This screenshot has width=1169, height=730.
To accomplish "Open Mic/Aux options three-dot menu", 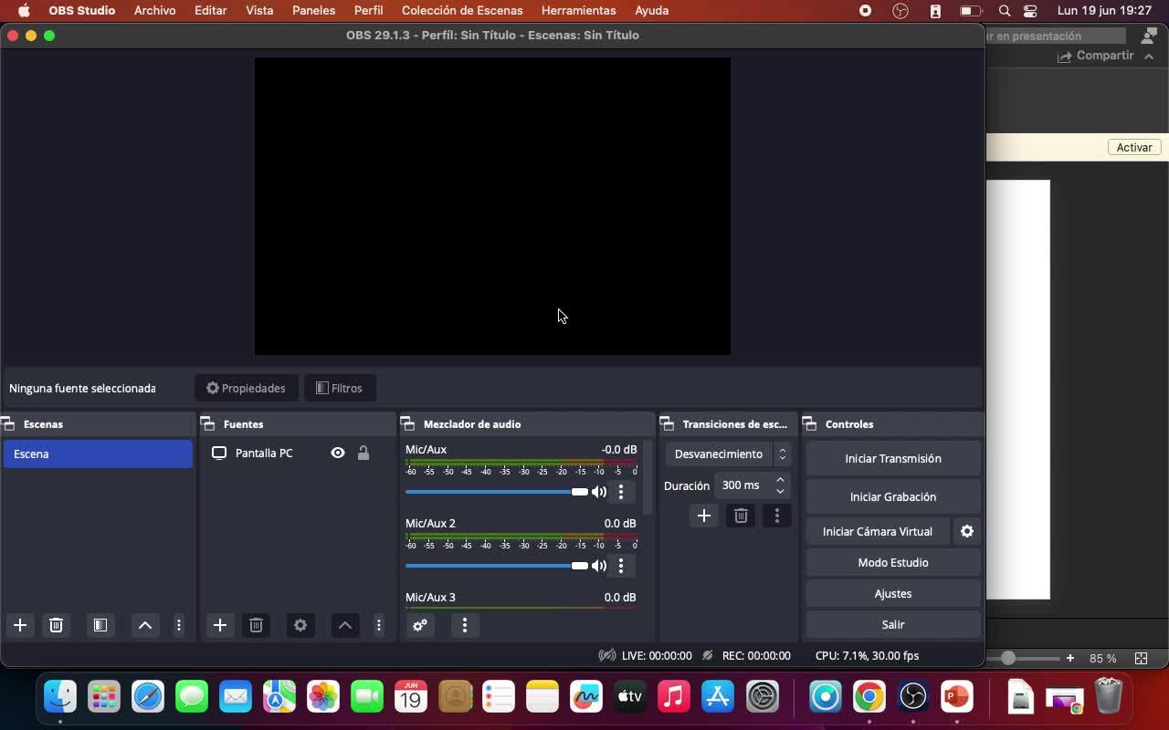I will [x=621, y=492].
